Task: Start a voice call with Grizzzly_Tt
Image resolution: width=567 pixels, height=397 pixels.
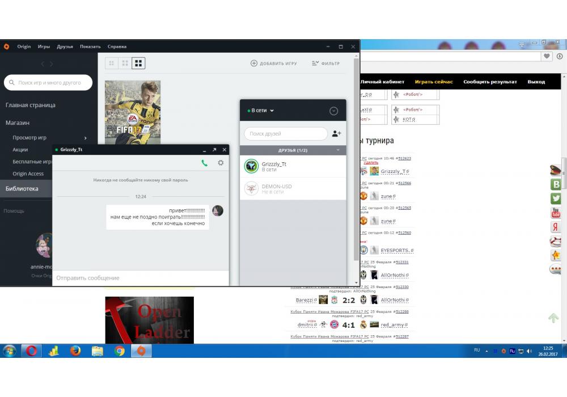Action: pos(204,163)
